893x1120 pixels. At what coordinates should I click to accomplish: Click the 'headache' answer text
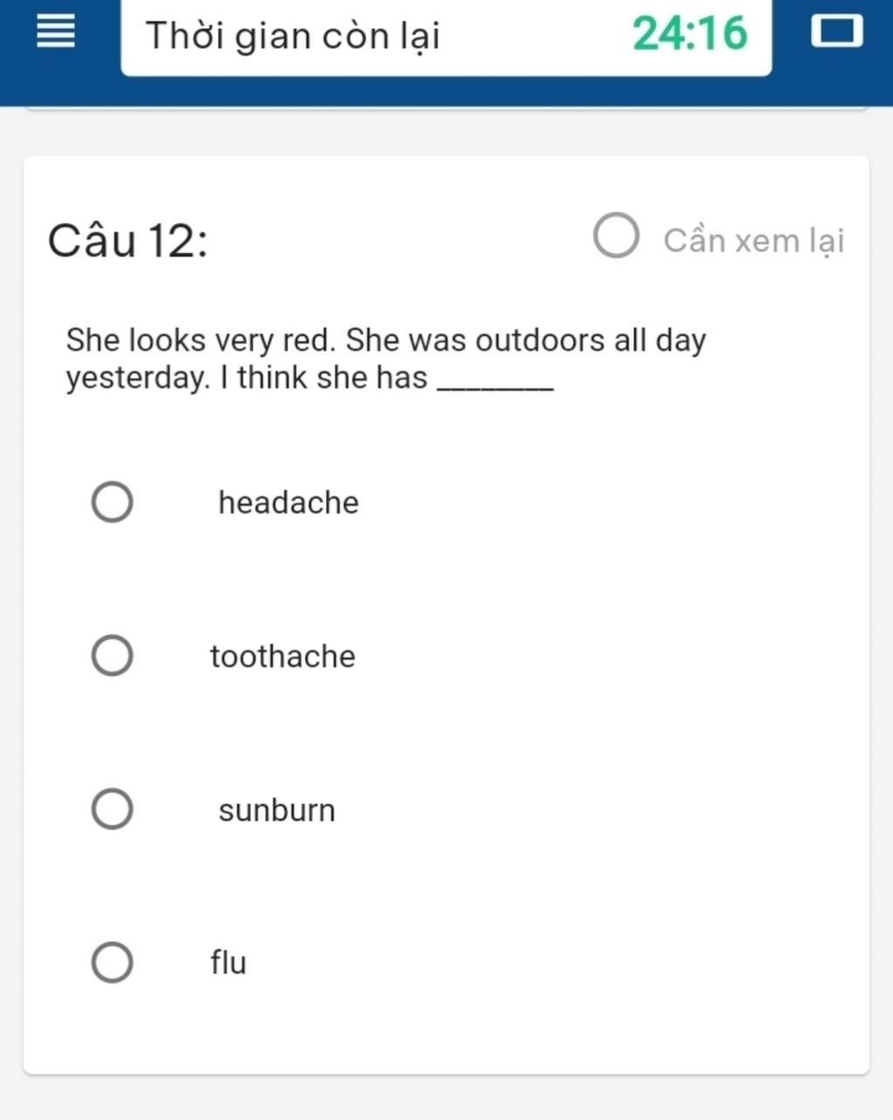click(289, 502)
